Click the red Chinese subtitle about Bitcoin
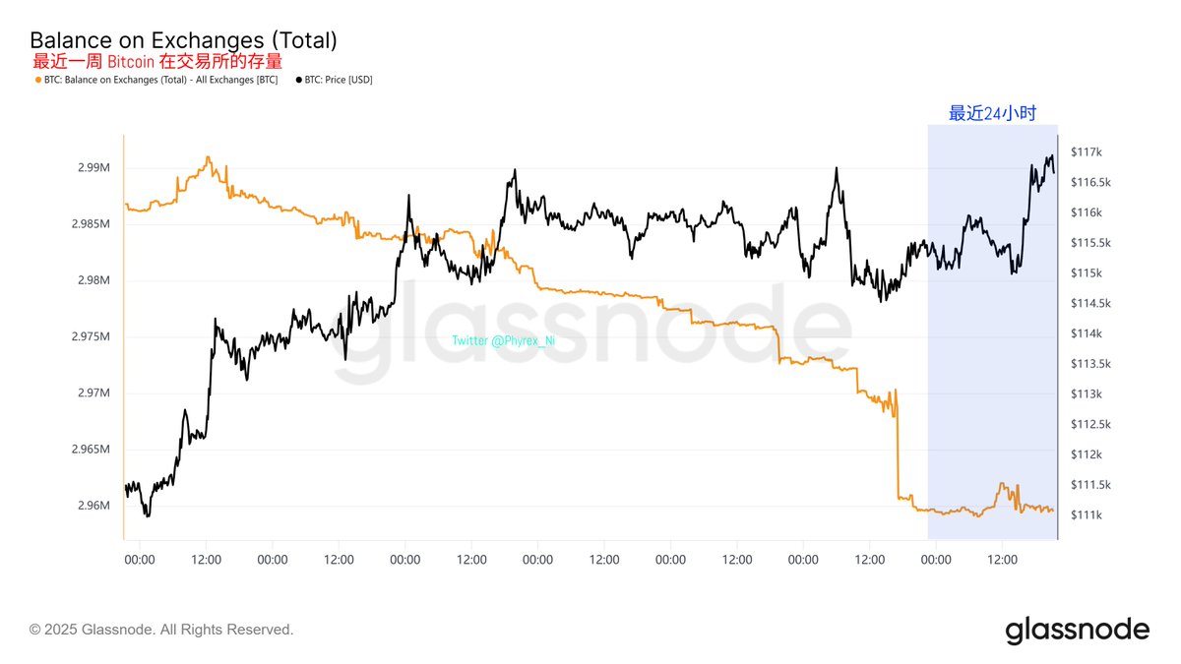The image size is (1181, 664). click(157, 62)
